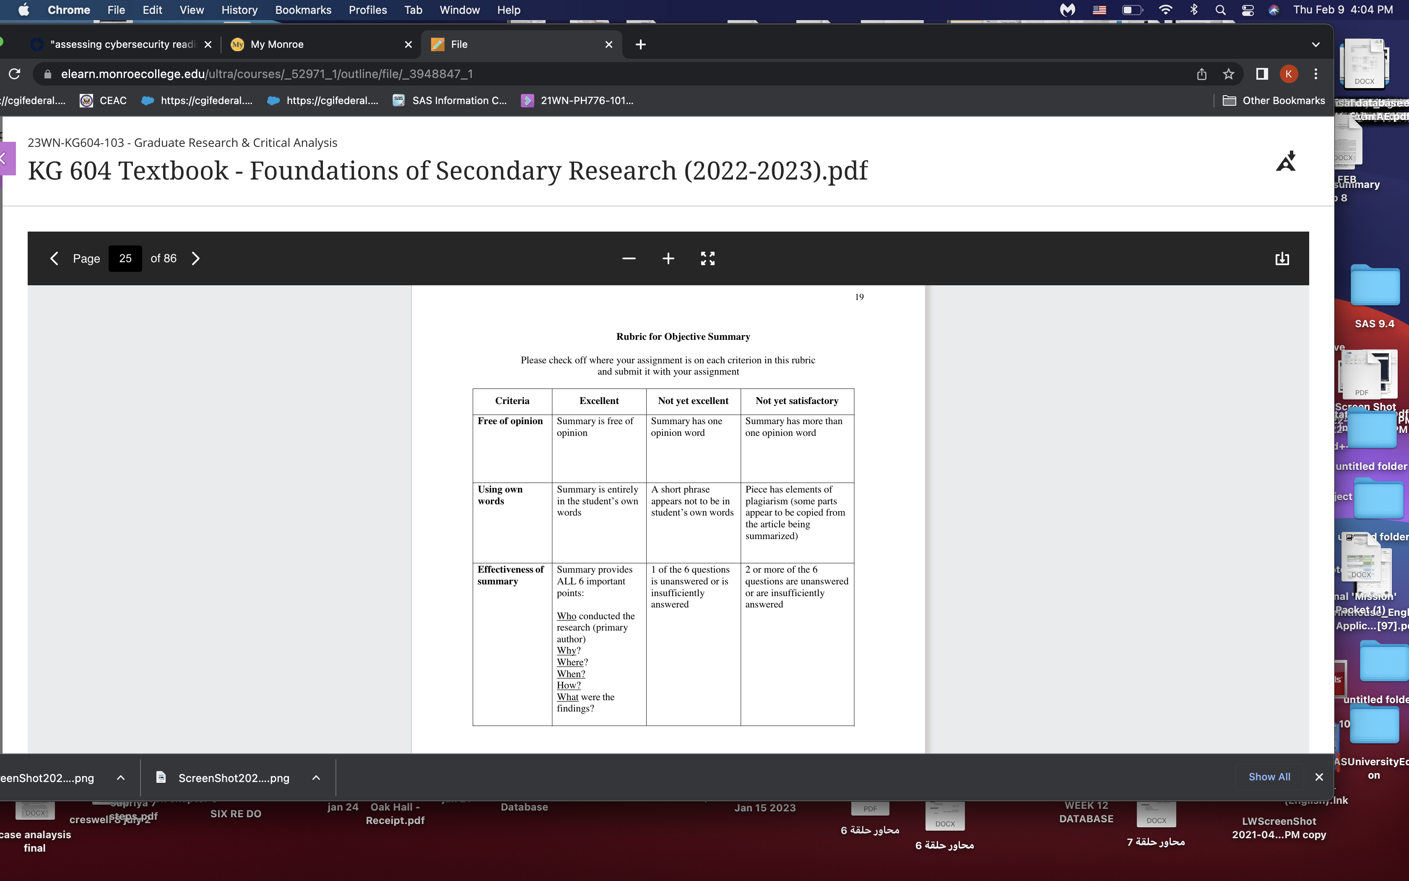The height and width of the screenshot is (881, 1409).
Task: Open PDF in fullscreen view
Action: coord(707,259)
